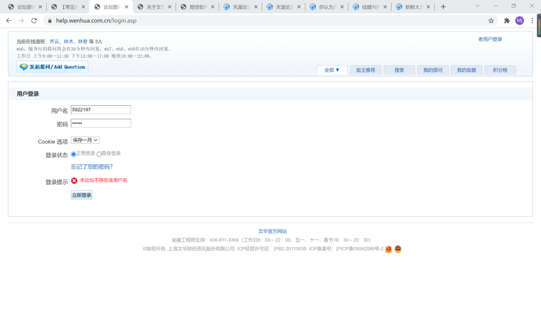The height and width of the screenshot is (322, 541).
Task: Close the 新鲜大瓜 tab
Action: pos(428,7)
